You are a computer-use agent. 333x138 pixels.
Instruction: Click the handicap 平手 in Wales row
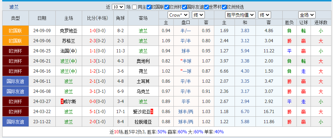pyautogui.click(x=186, y=102)
